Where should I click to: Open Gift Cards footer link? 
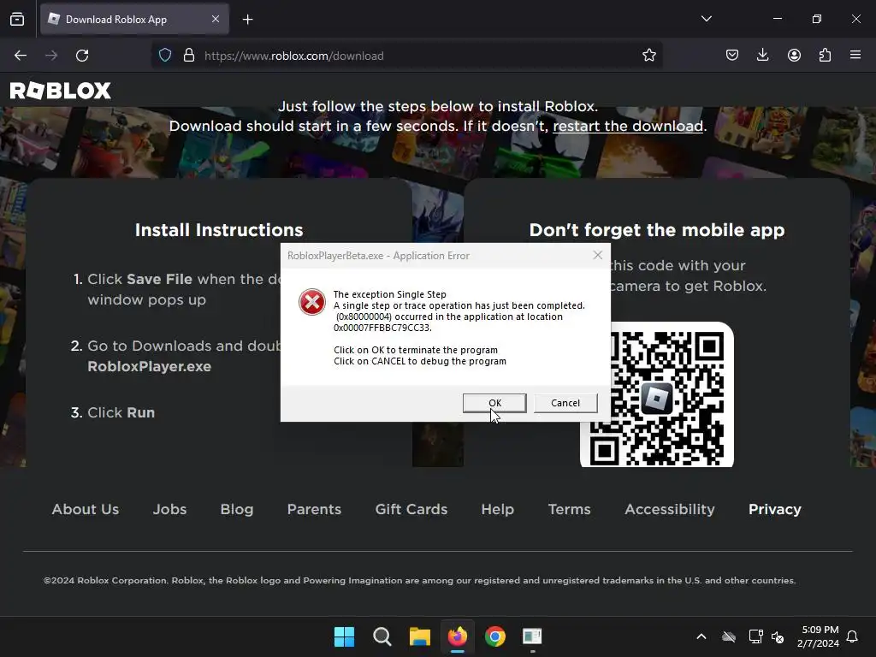(x=411, y=510)
